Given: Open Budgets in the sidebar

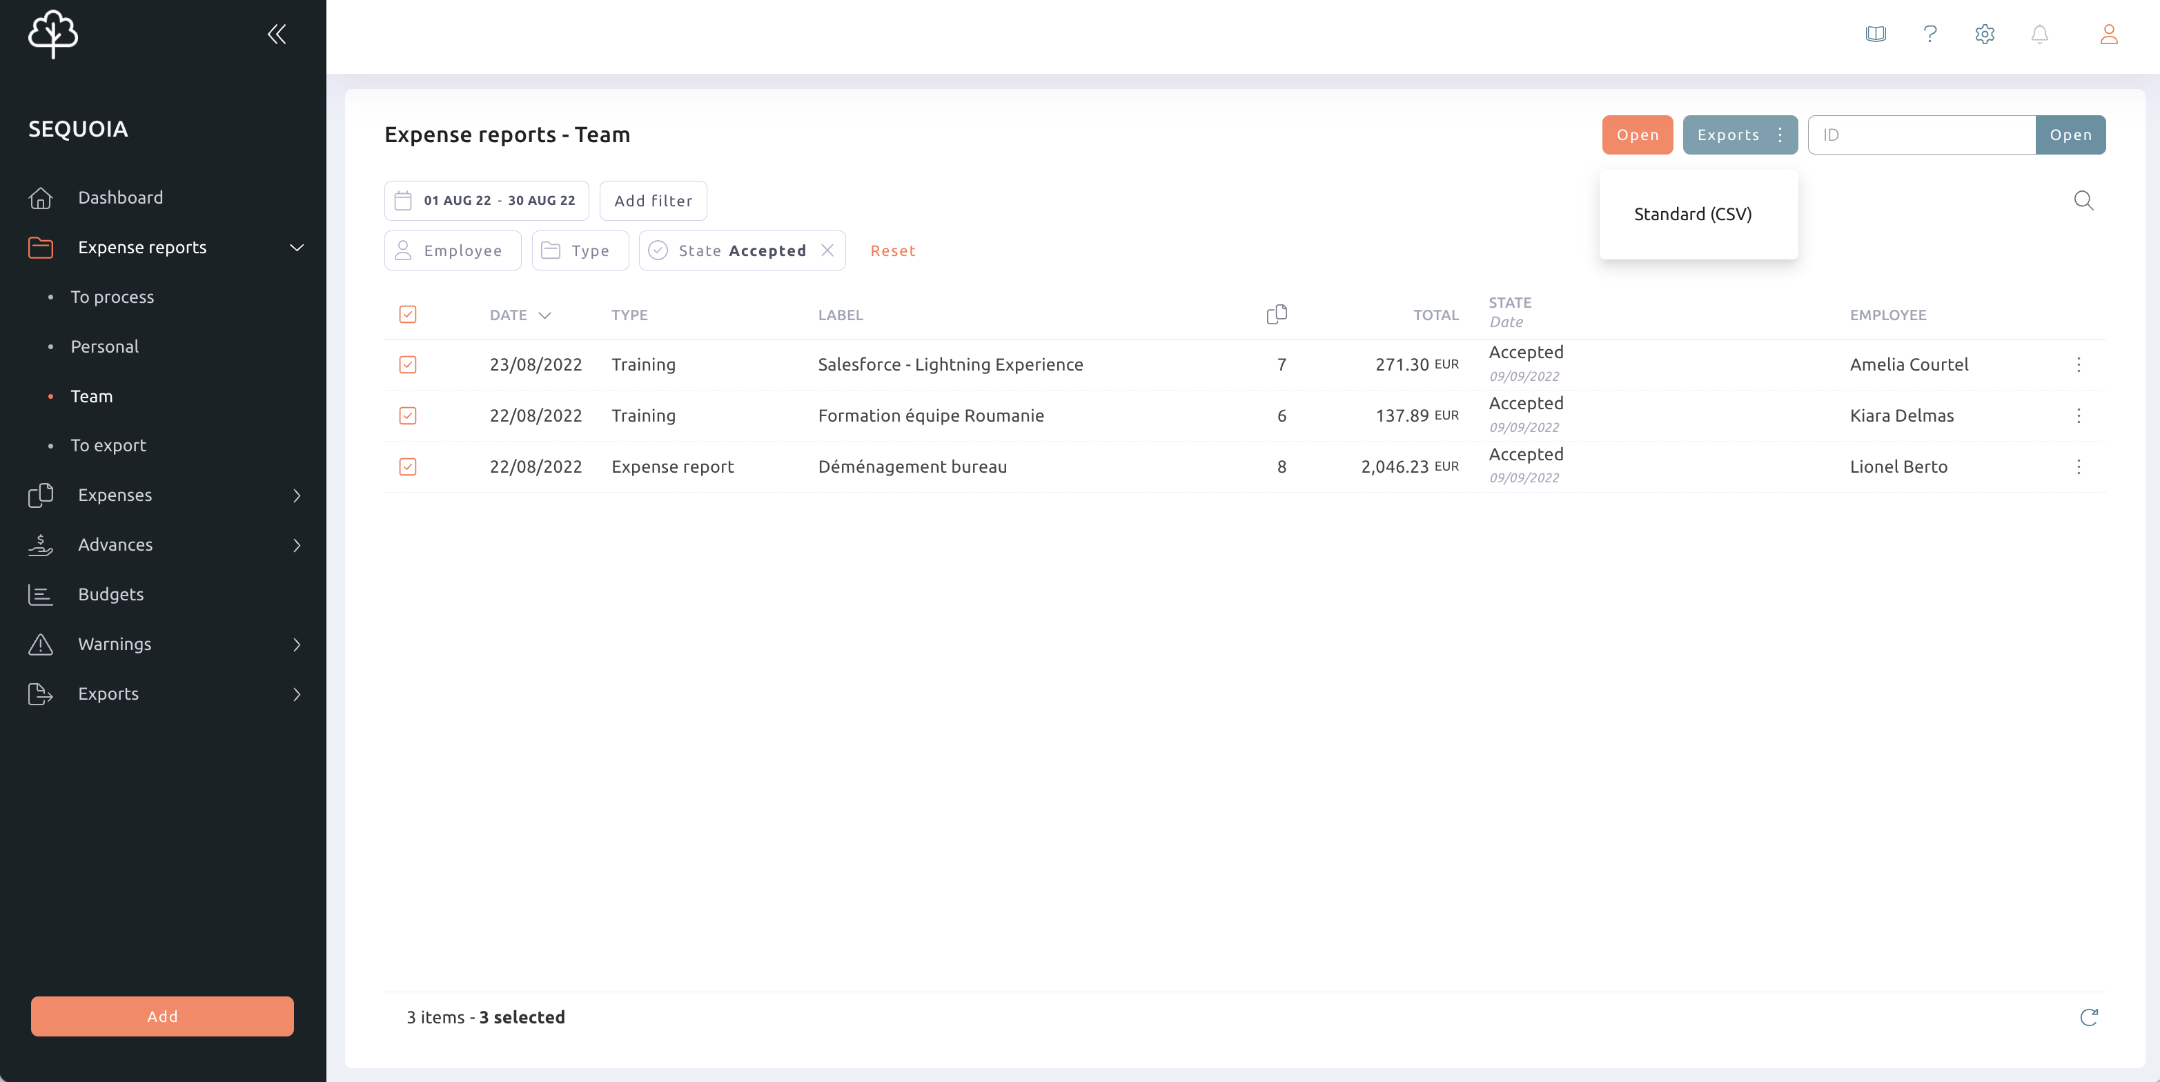Looking at the screenshot, I should point(110,595).
